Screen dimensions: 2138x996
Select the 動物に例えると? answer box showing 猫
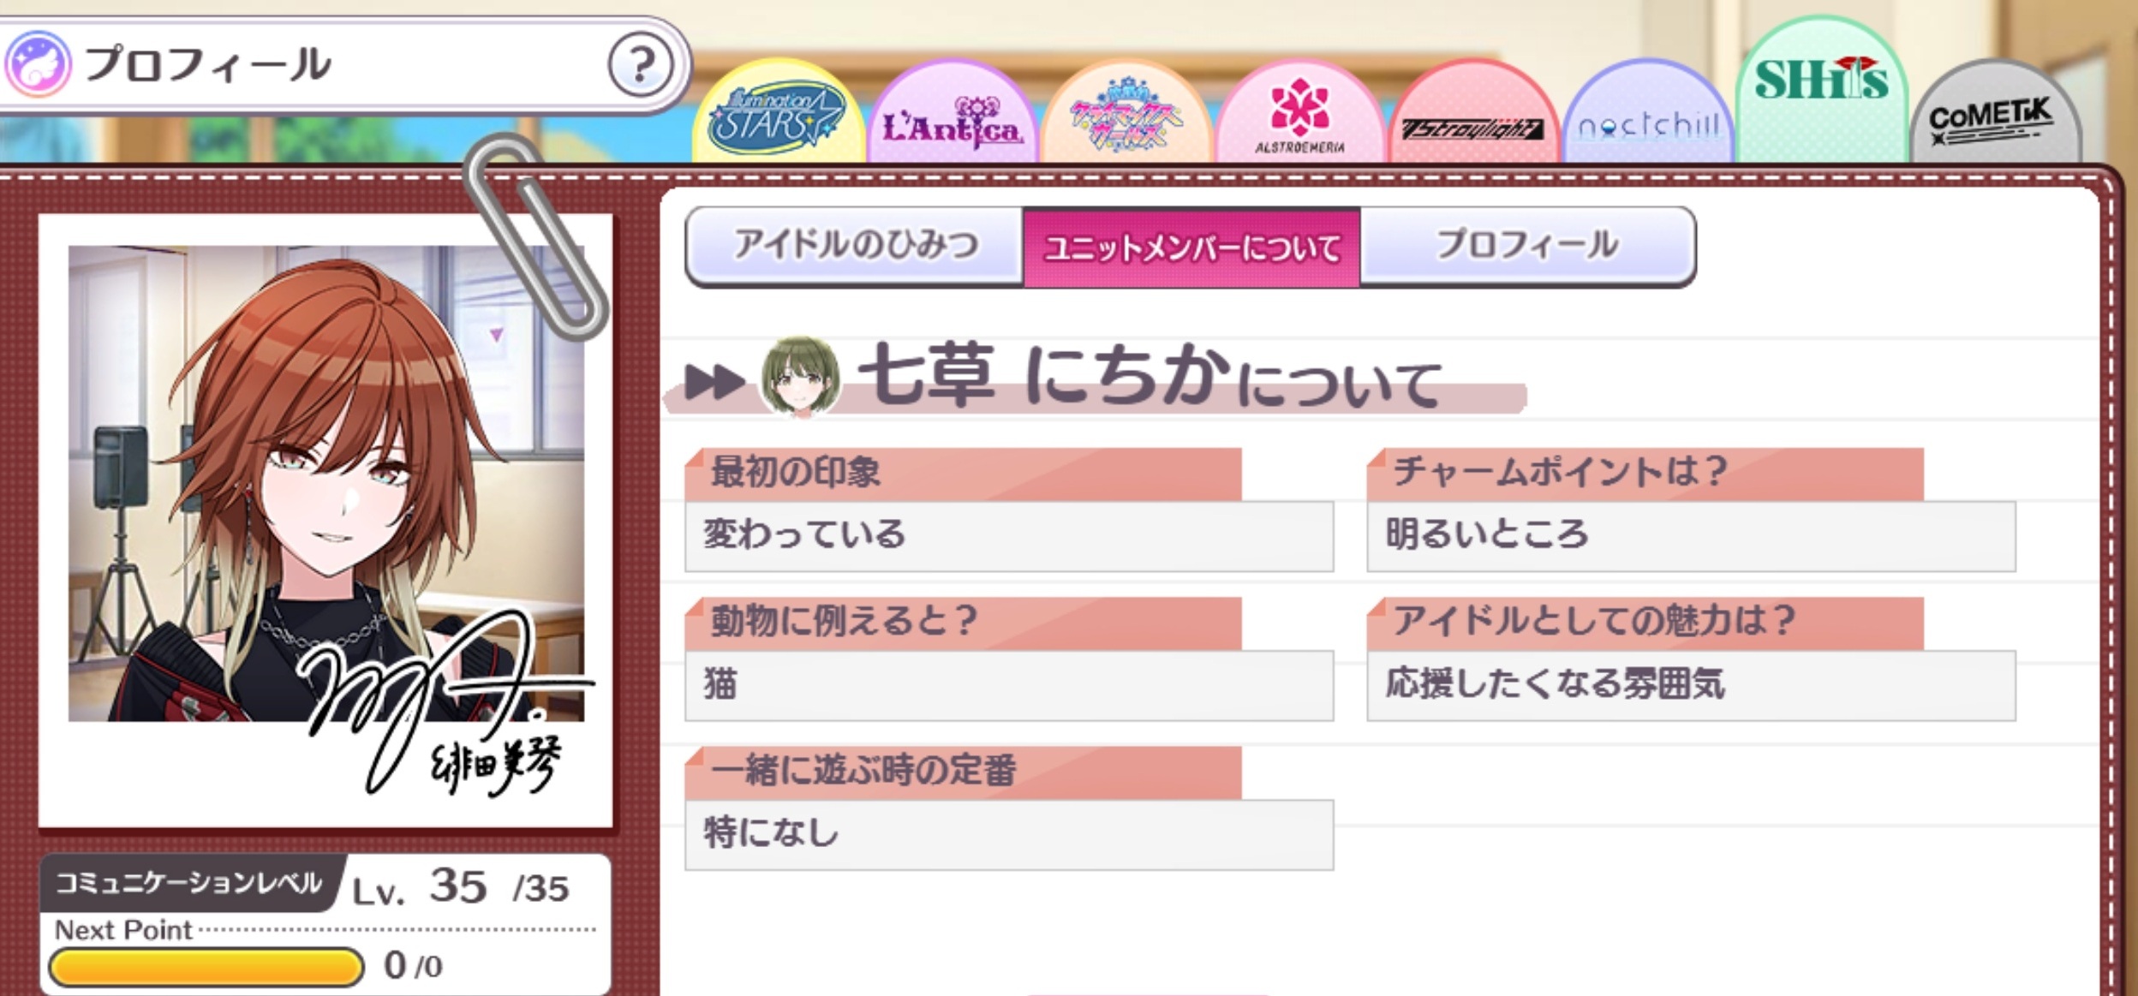click(1009, 685)
